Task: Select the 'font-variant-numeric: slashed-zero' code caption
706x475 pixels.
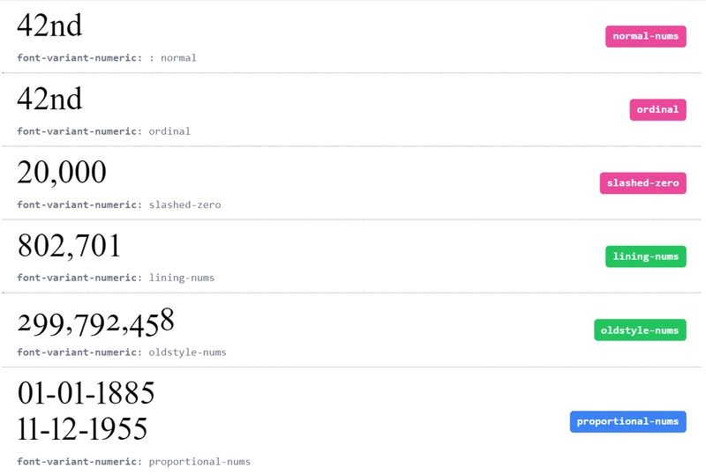Action: (x=119, y=204)
